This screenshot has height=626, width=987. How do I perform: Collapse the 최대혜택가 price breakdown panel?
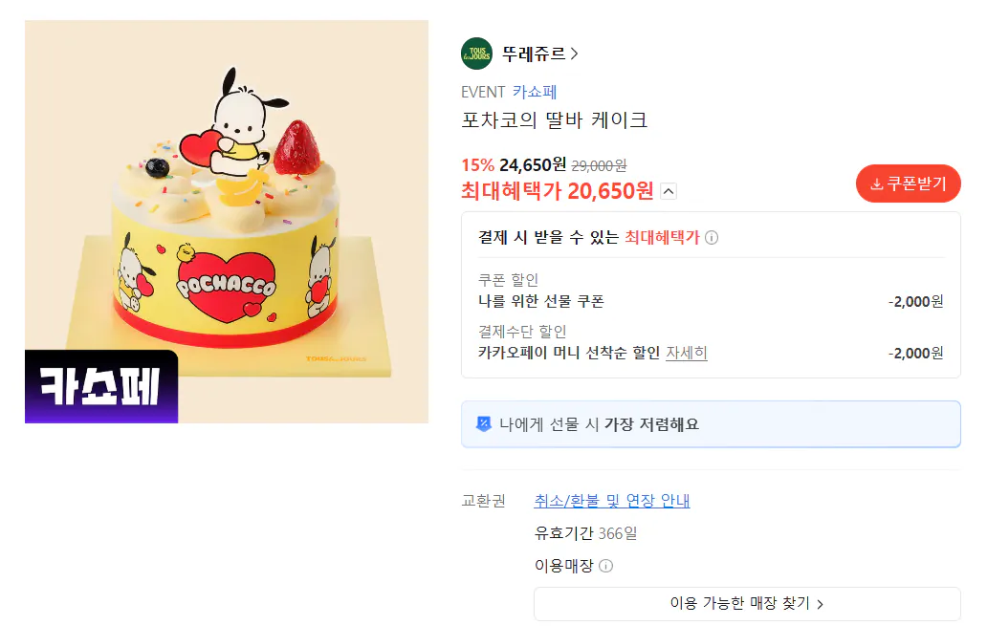click(x=669, y=191)
